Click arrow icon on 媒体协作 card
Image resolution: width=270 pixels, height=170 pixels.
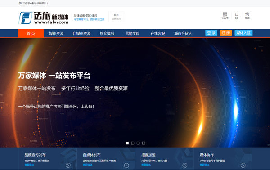[243, 166]
